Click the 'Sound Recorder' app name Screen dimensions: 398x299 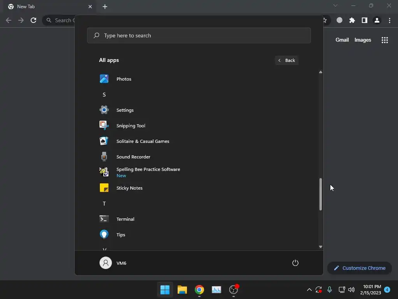(133, 157)
